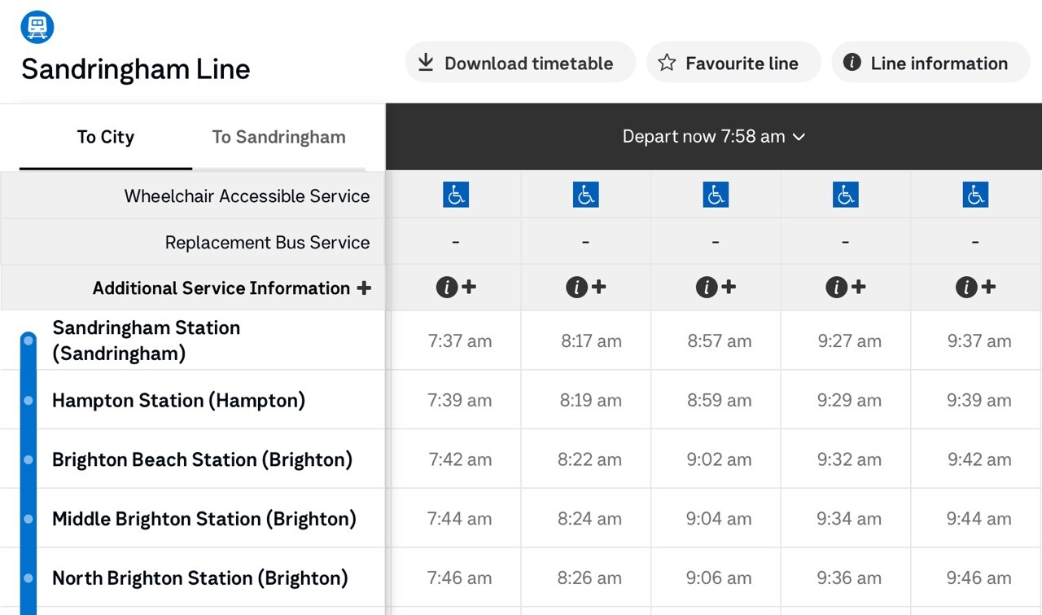Click wheelchair icon for the 7:37 am service
Screen dimensions: 1042x615
(x=456, y=195)
